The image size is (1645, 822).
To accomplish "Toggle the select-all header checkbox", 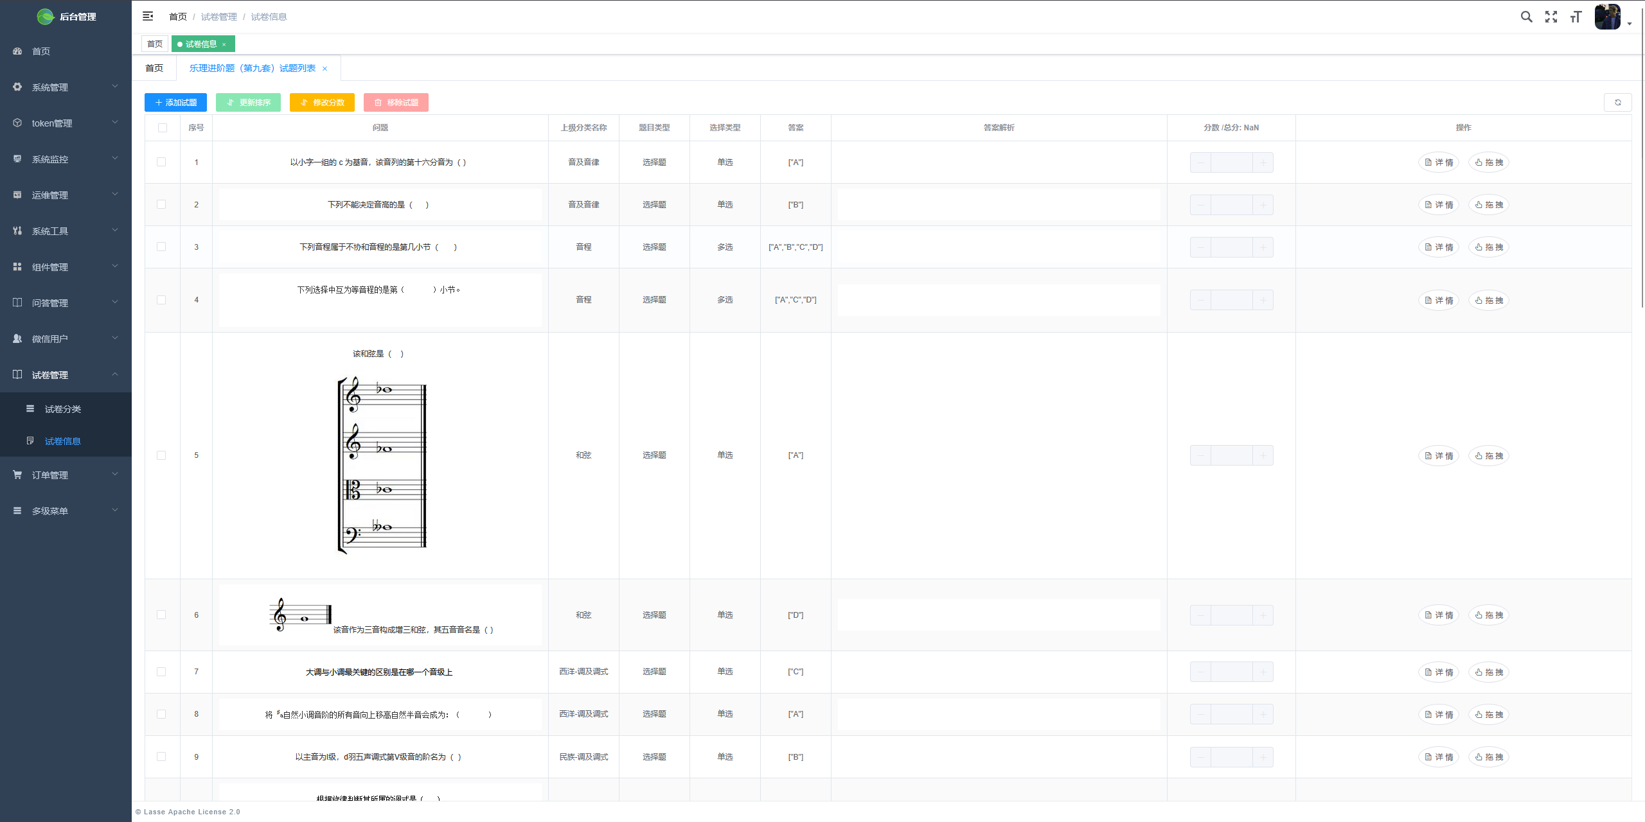I will click(162, 128).
